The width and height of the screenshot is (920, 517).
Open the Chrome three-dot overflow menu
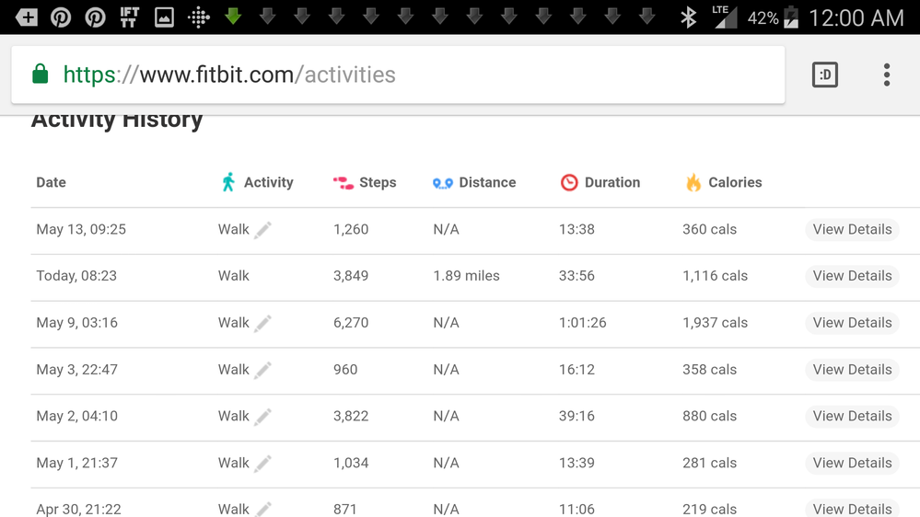[887, 75]
